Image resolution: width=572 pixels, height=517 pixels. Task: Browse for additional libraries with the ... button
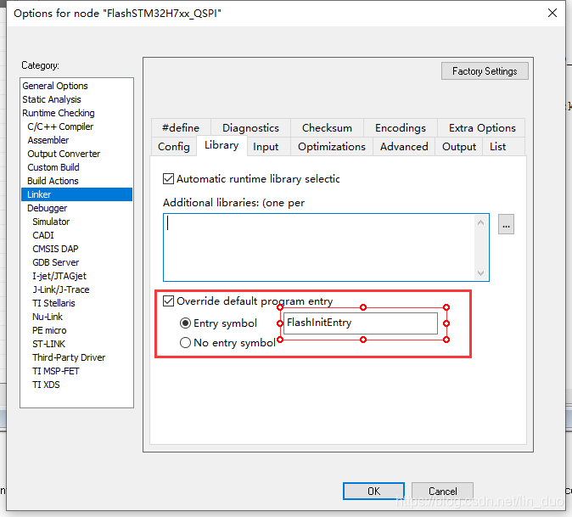[506, 224]
